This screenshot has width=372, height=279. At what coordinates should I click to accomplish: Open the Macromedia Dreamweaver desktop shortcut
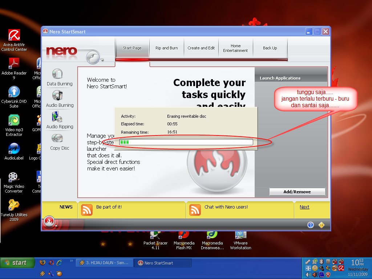(x=212, y=240)
